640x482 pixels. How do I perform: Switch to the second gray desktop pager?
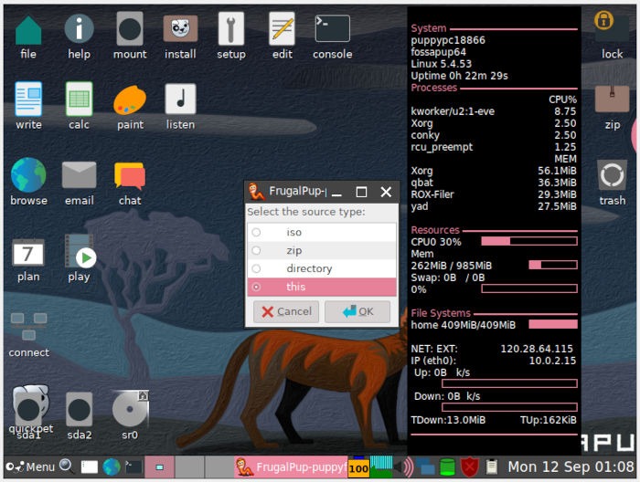point(189,466)
